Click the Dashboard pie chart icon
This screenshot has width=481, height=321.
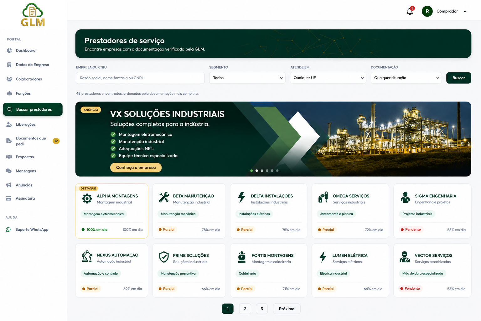(9, 50)
